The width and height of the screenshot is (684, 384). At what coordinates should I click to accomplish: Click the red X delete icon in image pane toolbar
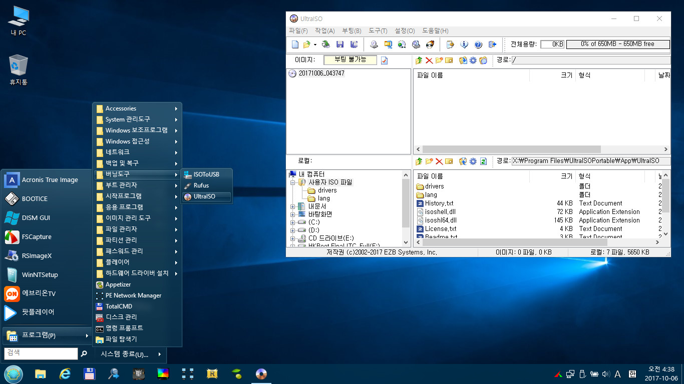[429, 60]
